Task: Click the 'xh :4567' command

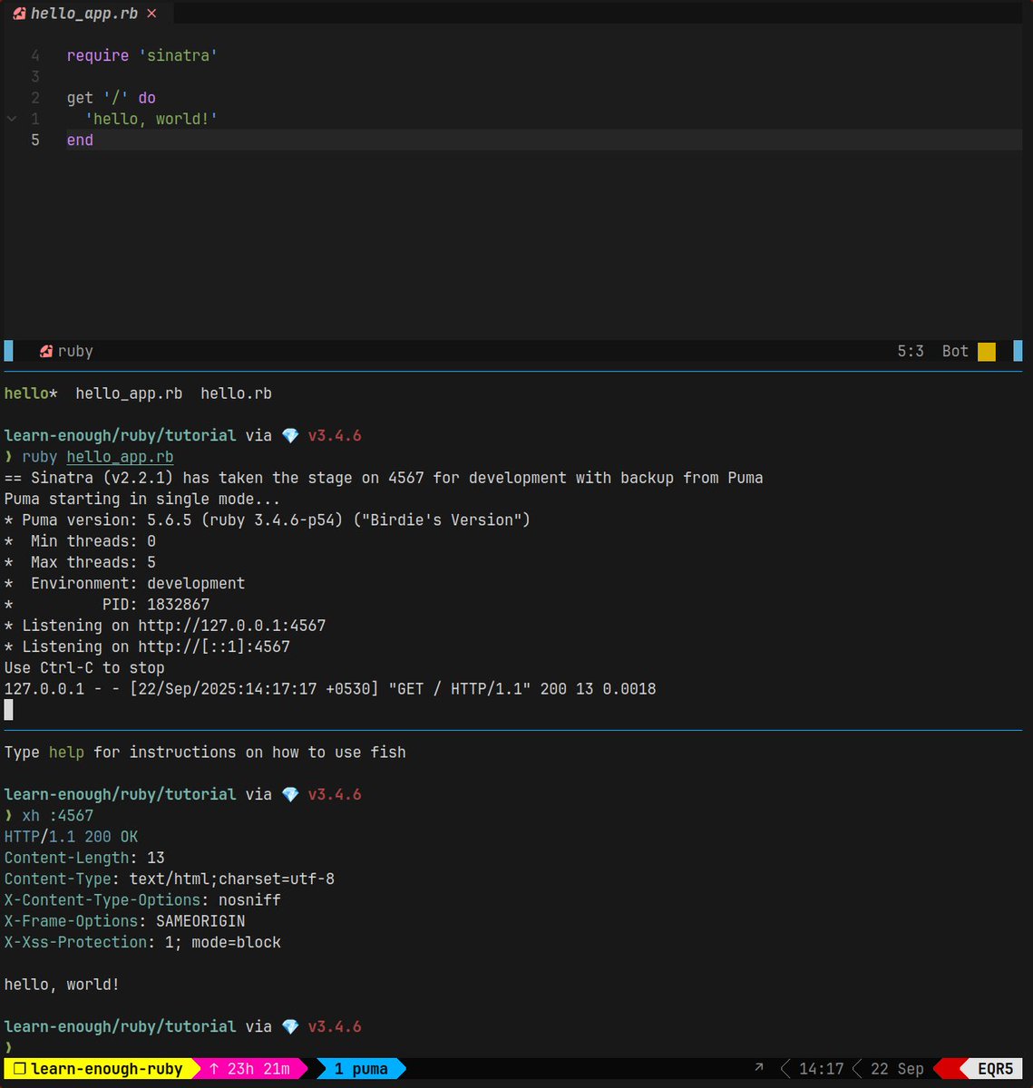Action: 57,816
